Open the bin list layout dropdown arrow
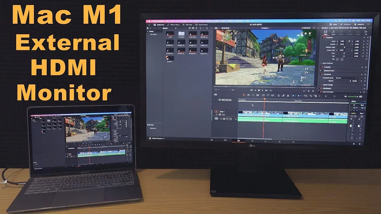Screen dimensions: 381x214 pyautogui.click(x=150, y=28)
